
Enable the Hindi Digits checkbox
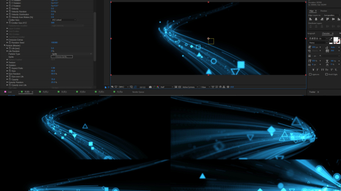(x=327, y=75)
